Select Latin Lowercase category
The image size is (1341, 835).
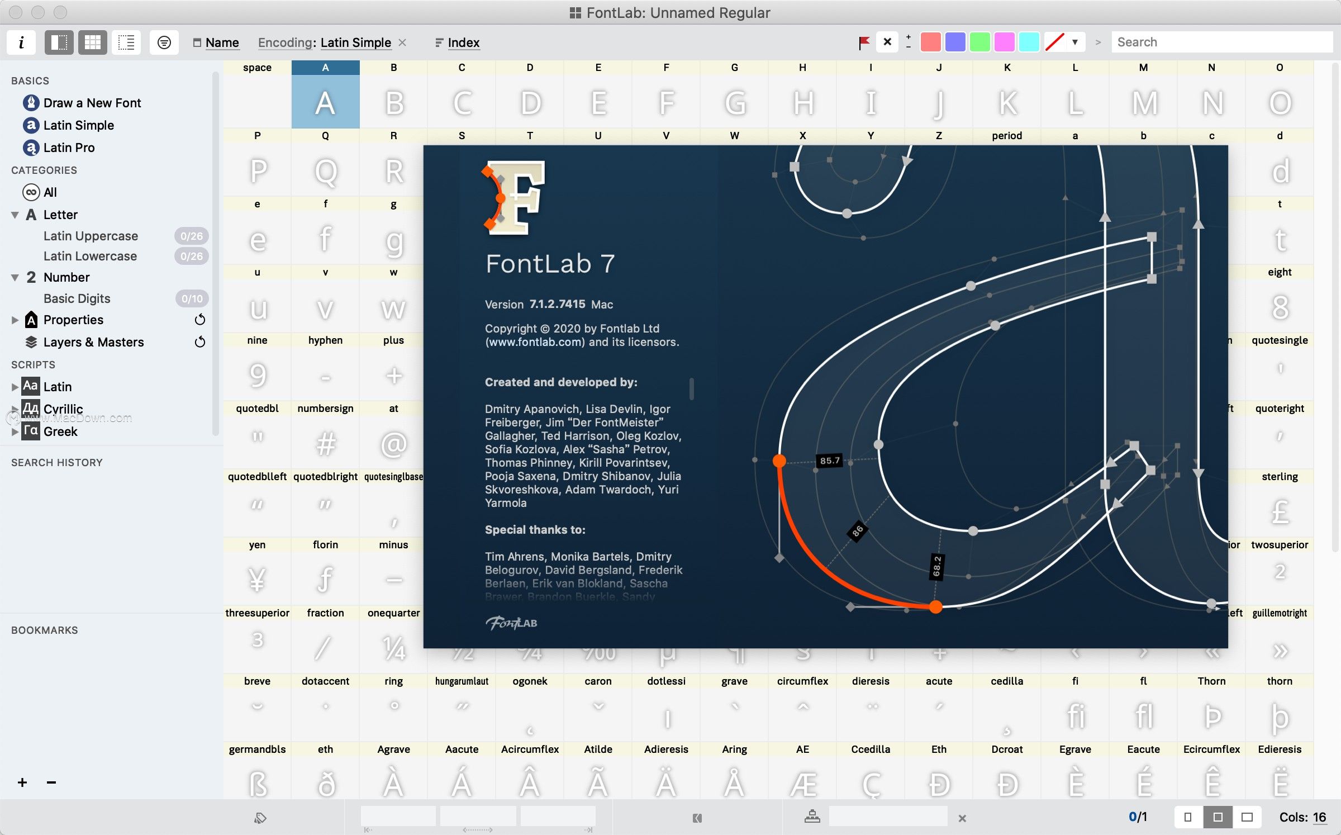pyautogui.click(x=90, y=256)
